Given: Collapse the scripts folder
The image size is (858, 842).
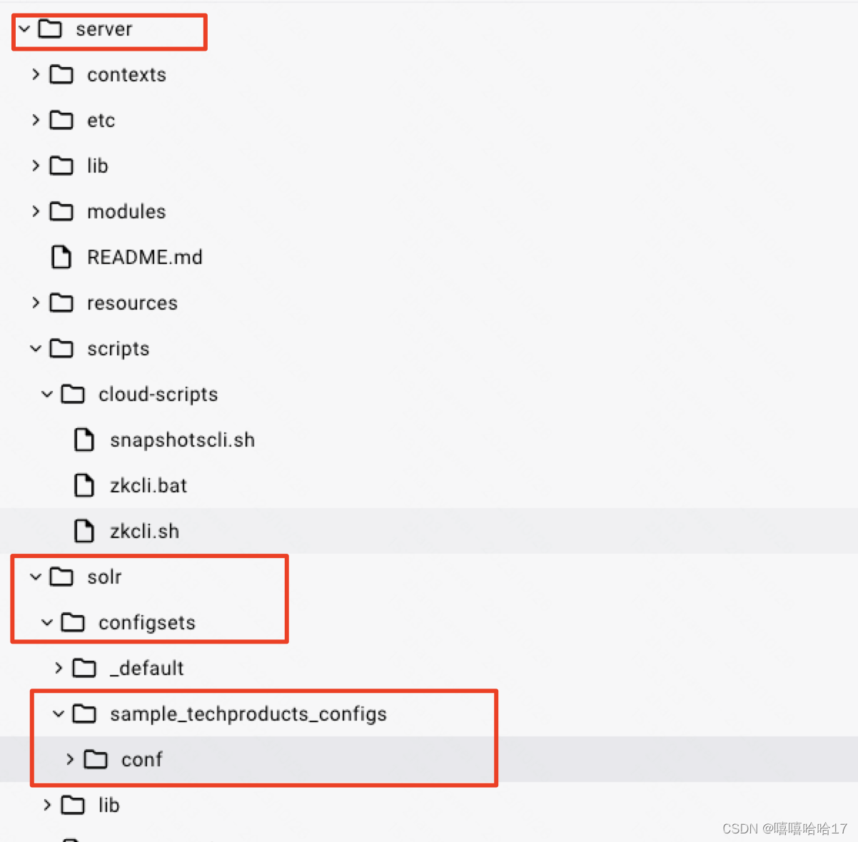Looking at the screenshot, I should (36, 348).
